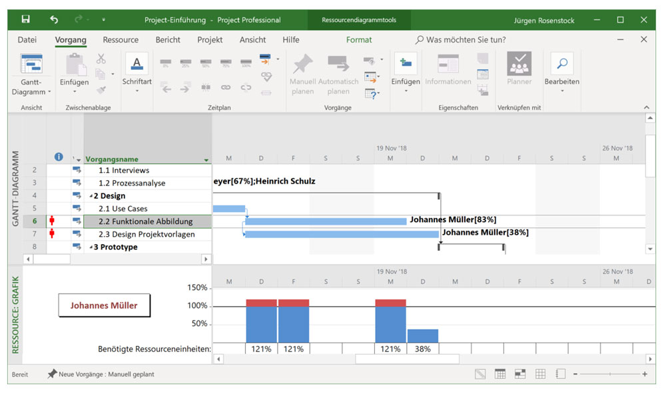Open the inspect task dropdown in Vorgänge

[382, 59]
